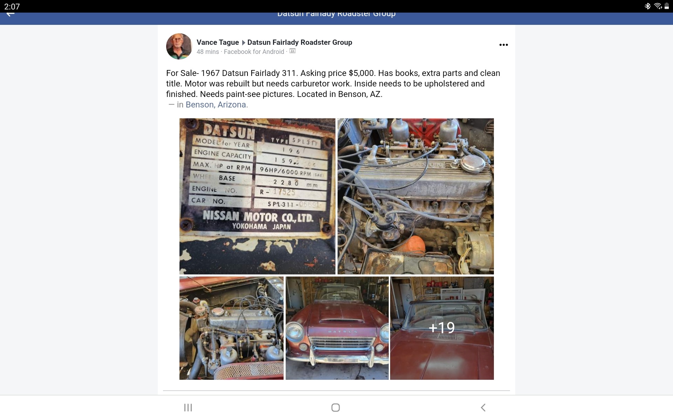Open Vance Tague's profile picture
The image size is (673, 420).
click(x=179, y=46)
